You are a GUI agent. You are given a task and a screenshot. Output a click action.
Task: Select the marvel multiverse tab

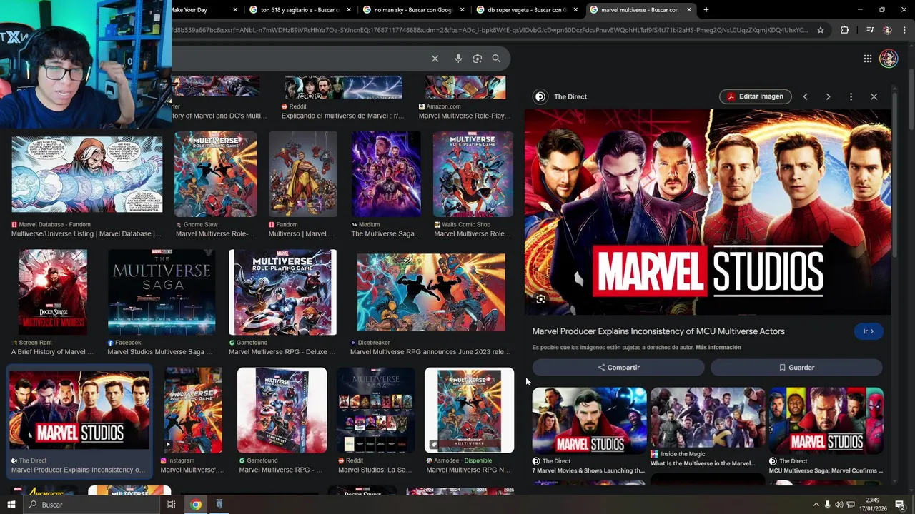(x=639, y=10)
